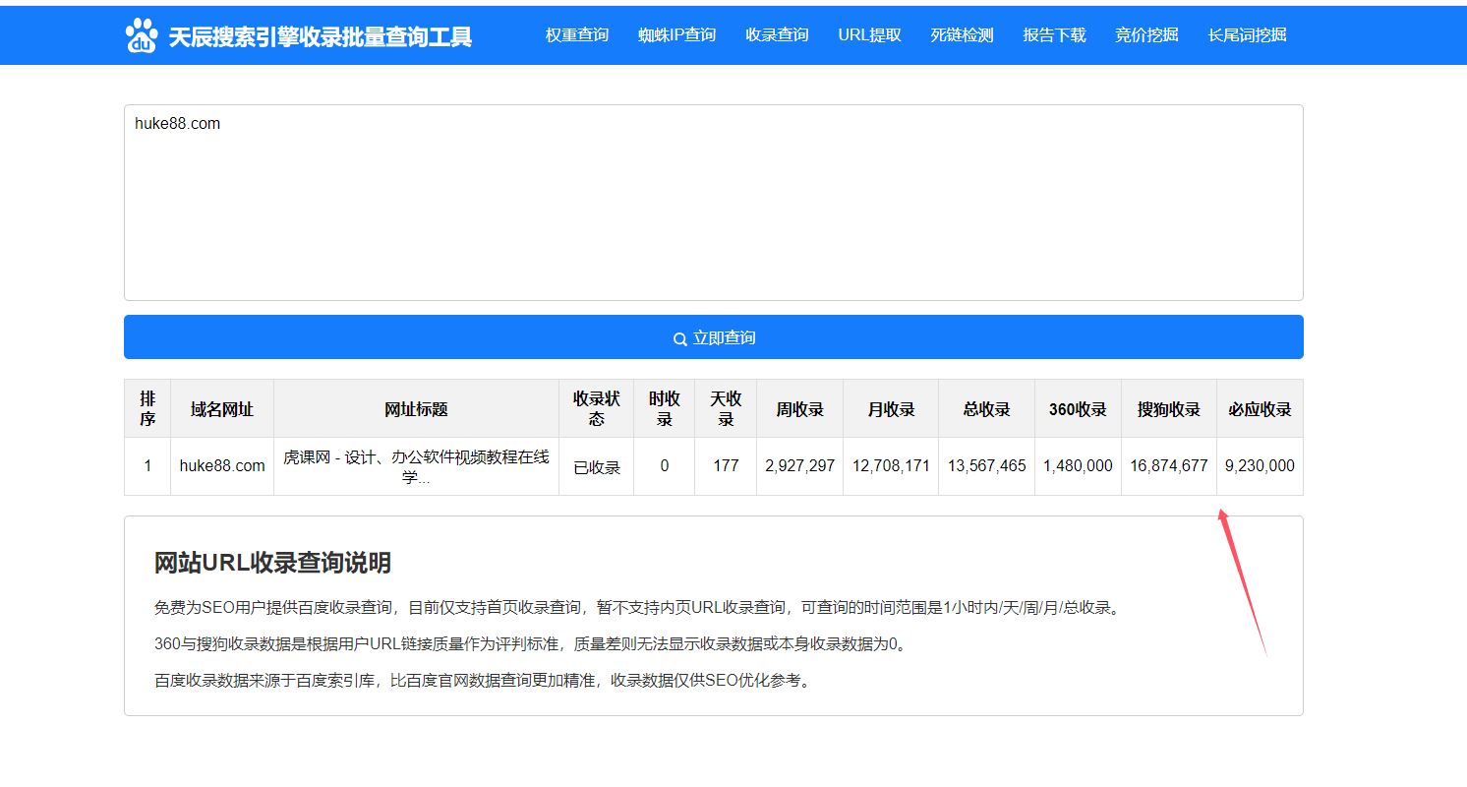This screenshot has height=787, width=1467.
Task: Open URL提取 in the top navigation
Action: 869,35
